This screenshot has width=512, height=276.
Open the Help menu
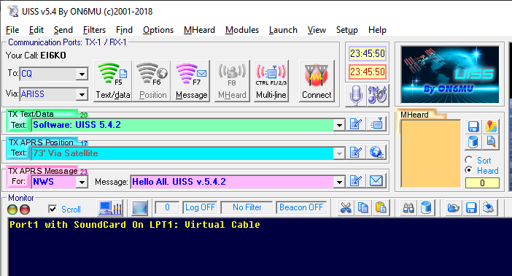377,30
